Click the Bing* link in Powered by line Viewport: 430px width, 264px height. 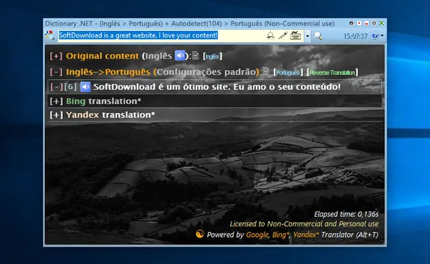click(280, 235)
